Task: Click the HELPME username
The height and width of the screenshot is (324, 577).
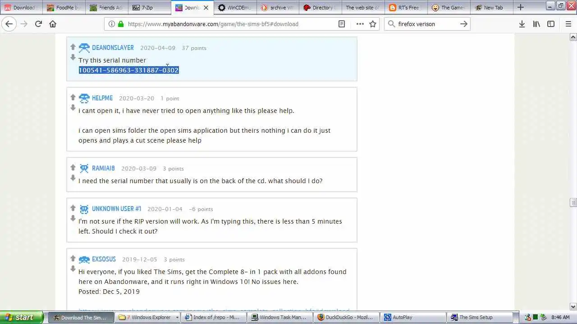Action: (x=102, y=98)
